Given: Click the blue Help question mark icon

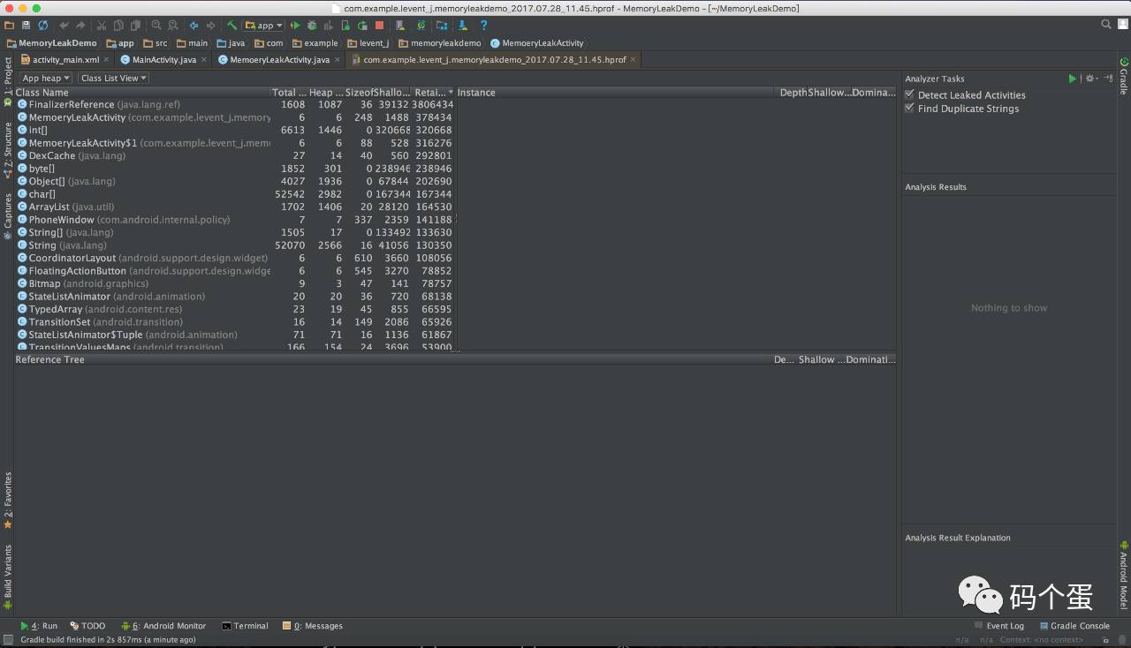Looking at the screenshot, I should (x=484, y=26).
